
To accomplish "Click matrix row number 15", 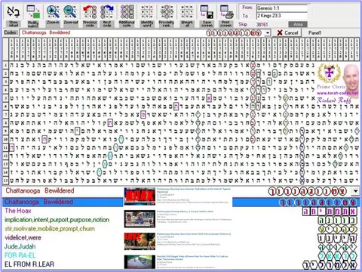I will point(6,181).
